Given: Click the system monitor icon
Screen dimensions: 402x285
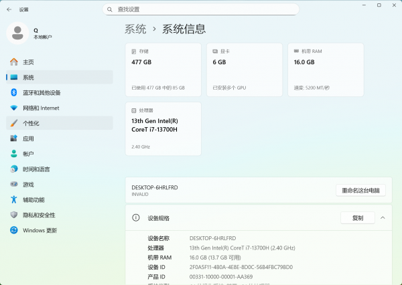Looking at the screenshot, I should tap(14, 77).
